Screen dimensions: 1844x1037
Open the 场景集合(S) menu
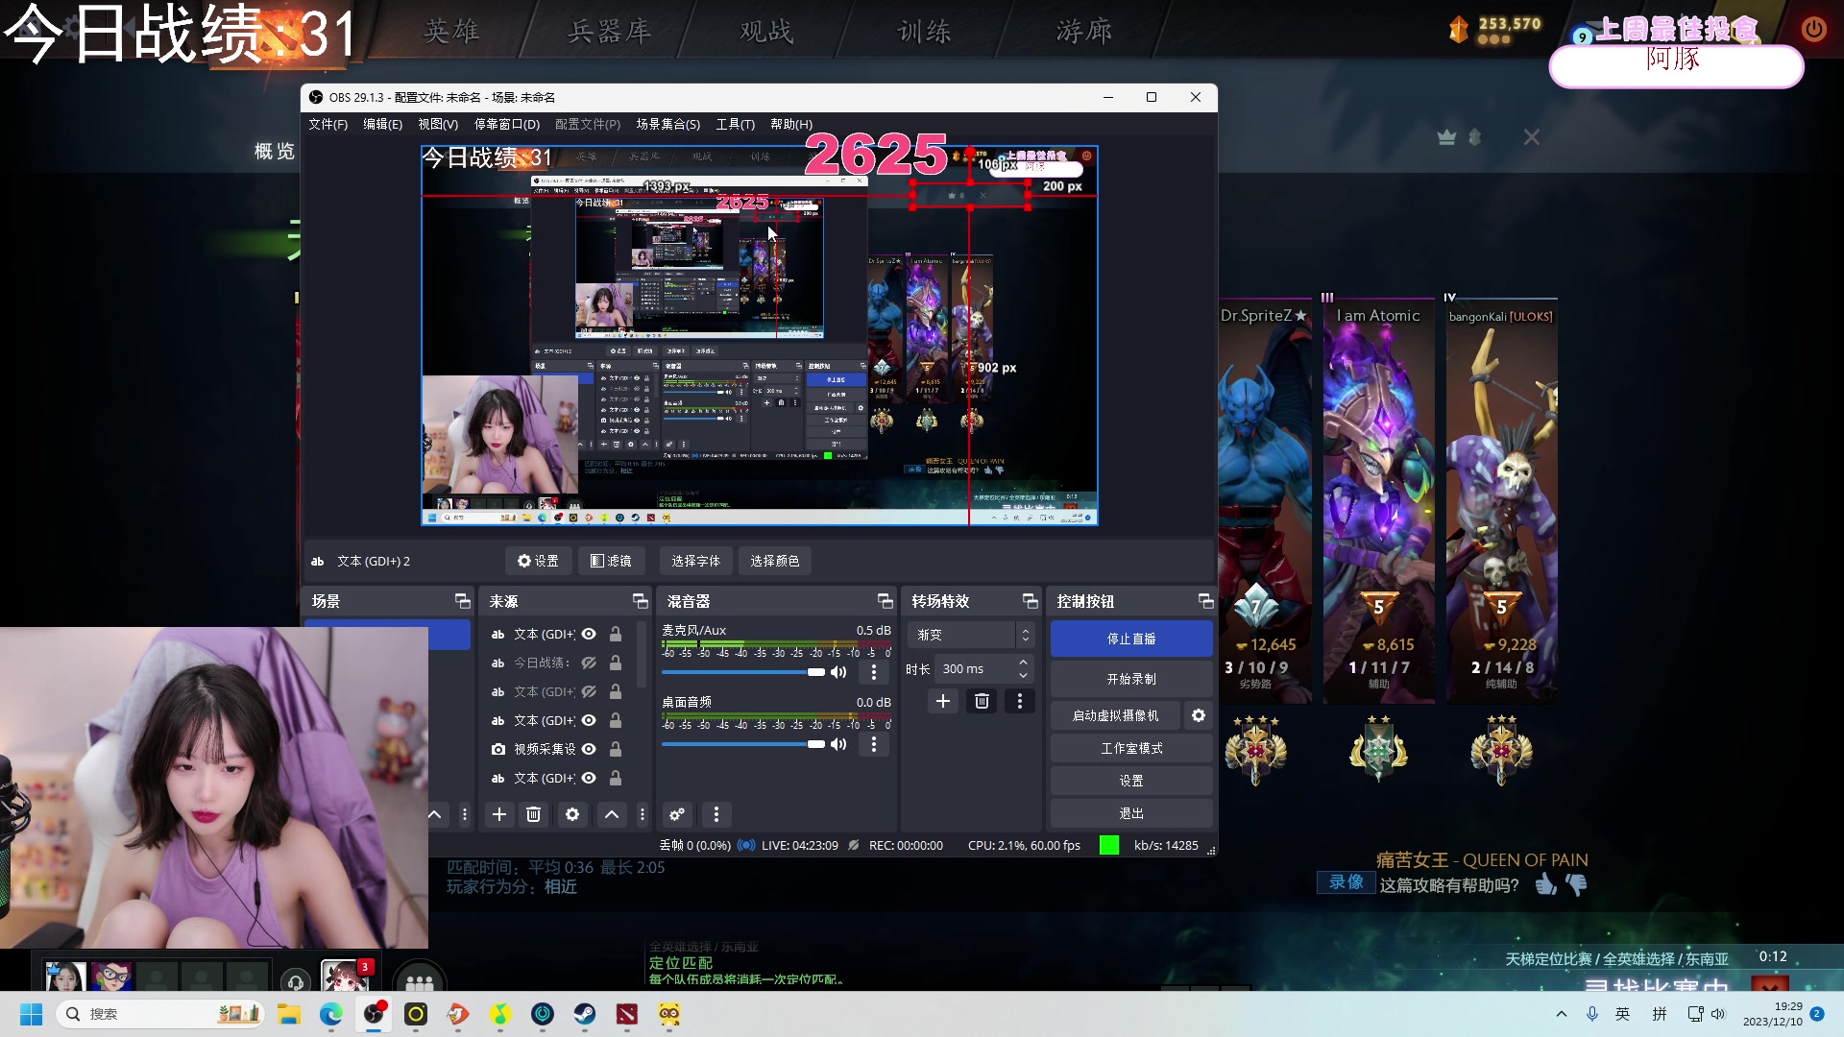coord(667,124)
